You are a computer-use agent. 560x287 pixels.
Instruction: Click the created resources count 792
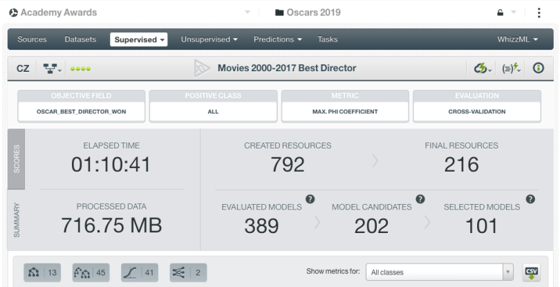point(288,165)
